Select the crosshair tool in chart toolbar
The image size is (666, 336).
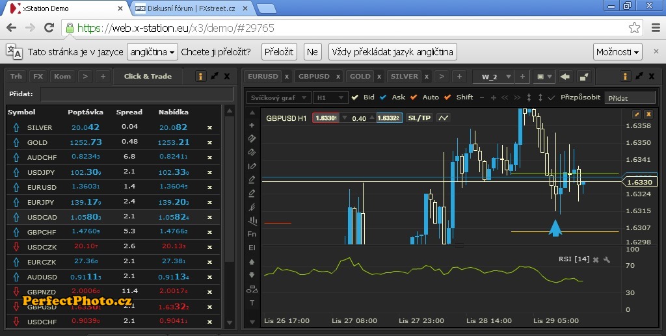(252, 125)
